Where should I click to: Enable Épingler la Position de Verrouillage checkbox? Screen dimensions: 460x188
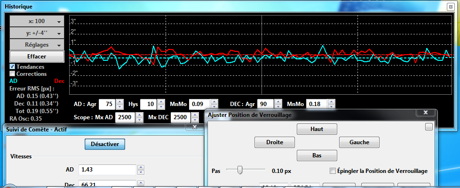[333, 171]
